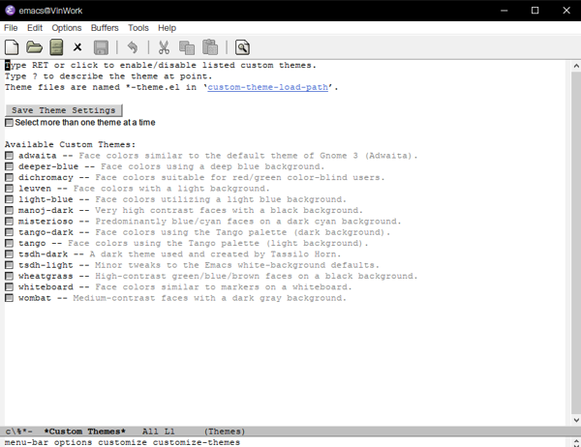Click the Paste clipboard icon
Viewport: 581px width, 447px height.
[209, 47]
